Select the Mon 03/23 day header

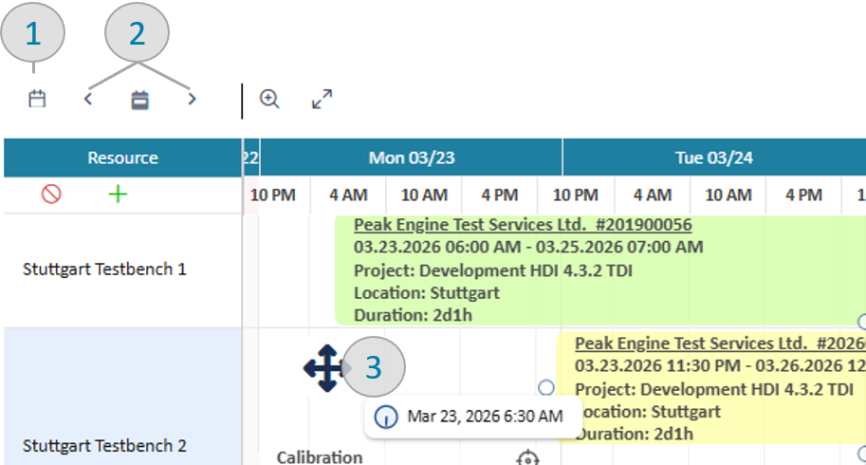412,158
